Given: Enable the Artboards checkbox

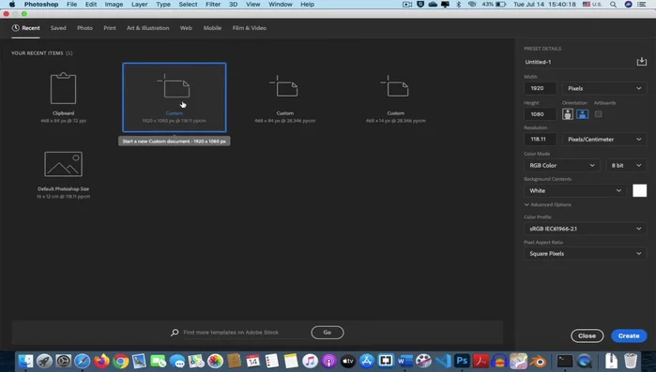Looking at the screenshot, I should (x=598, y=114).
